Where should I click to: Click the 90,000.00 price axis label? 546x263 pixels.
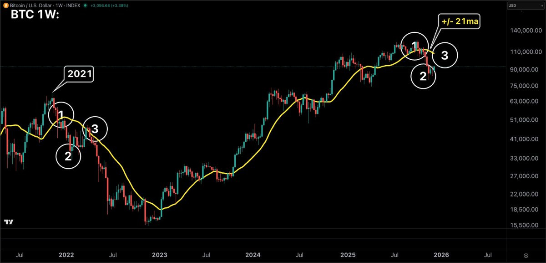(525, 69)
